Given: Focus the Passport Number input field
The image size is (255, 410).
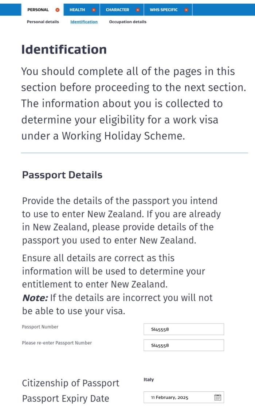Looking at the screenshot, I should point(184,329).
